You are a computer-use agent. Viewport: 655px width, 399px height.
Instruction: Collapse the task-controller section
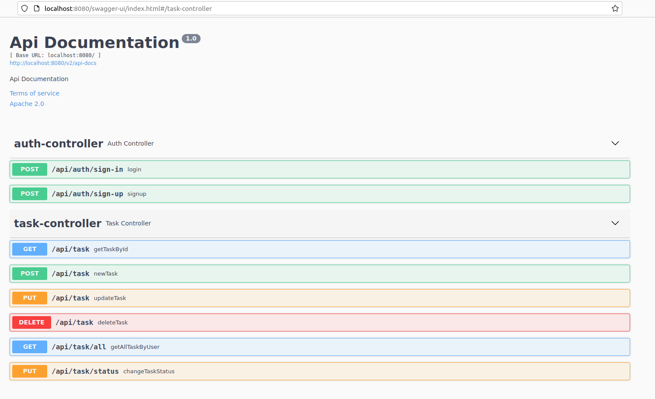pos(615,223)
